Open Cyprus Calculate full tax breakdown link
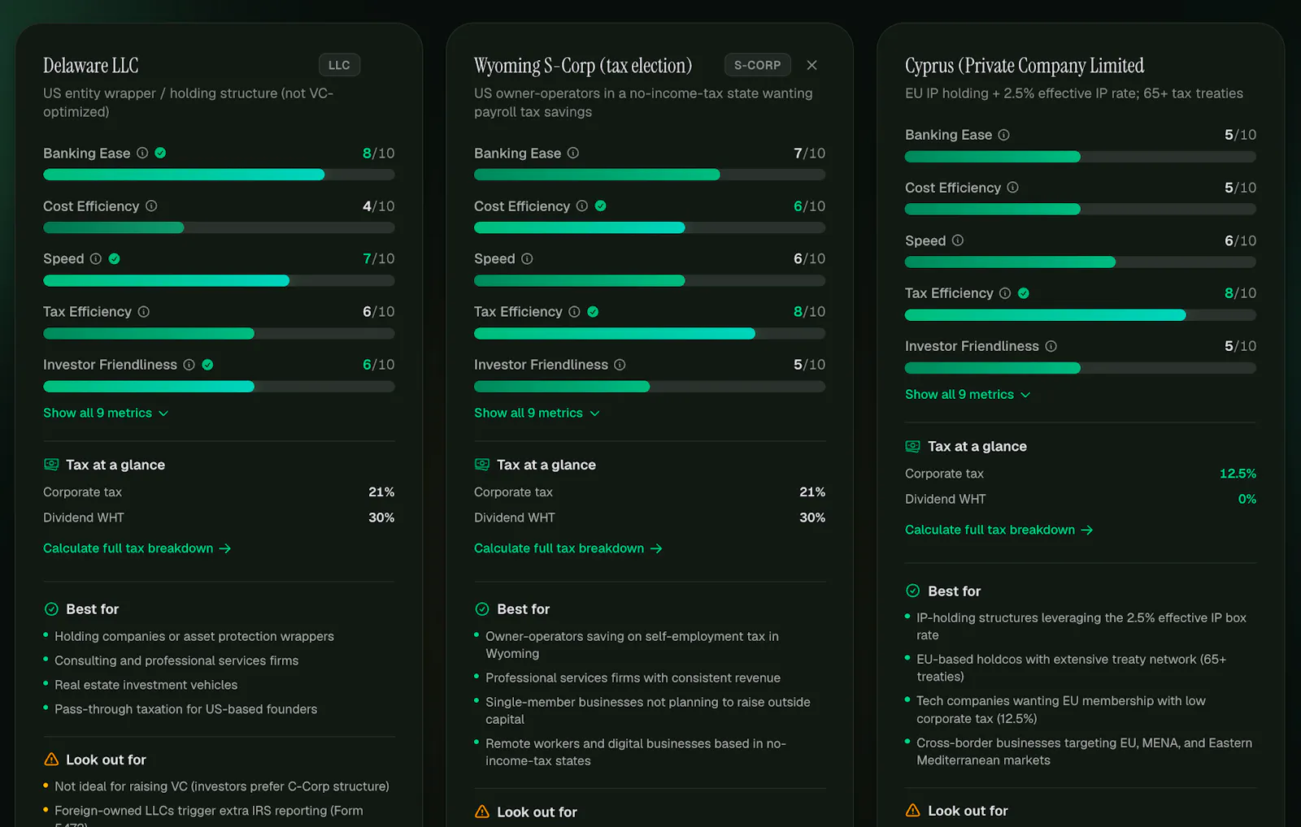The width and height of the screenshot is (1301, 827). (999, 530)
